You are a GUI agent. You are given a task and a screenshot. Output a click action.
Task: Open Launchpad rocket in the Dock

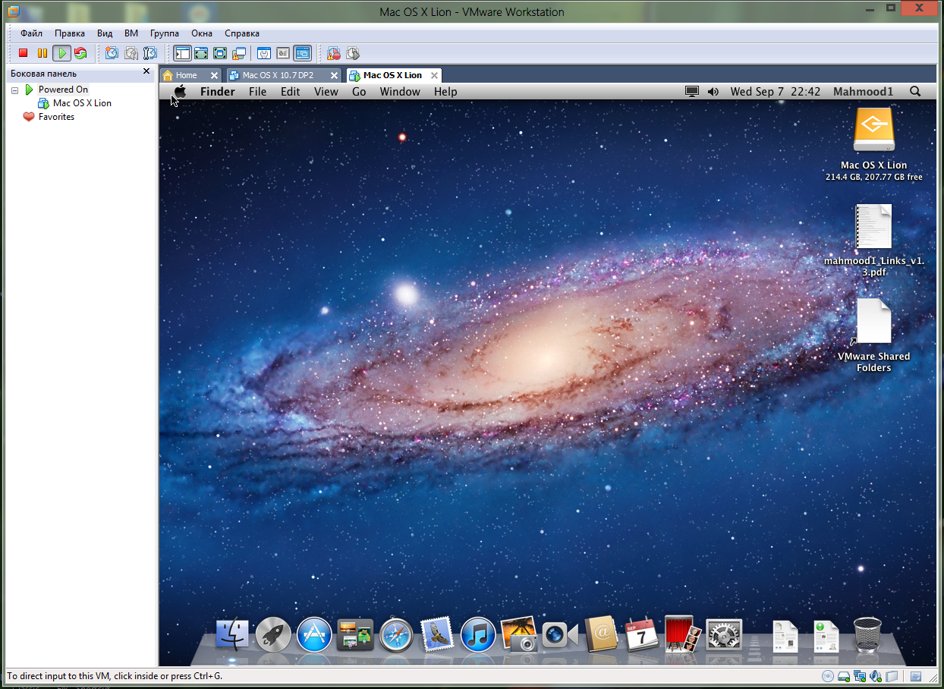(274, 634)
